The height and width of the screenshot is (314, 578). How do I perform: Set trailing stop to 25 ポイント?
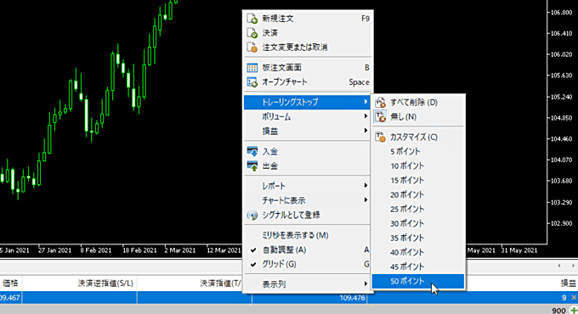point(418,209)
